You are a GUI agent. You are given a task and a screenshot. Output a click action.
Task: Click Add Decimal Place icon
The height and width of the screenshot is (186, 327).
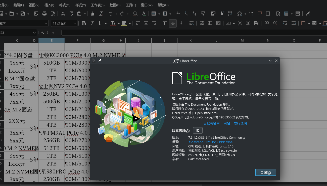(267, 23)
